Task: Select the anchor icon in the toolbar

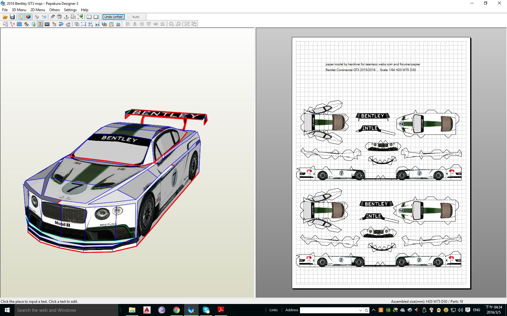Action: [x=66, y=17]
